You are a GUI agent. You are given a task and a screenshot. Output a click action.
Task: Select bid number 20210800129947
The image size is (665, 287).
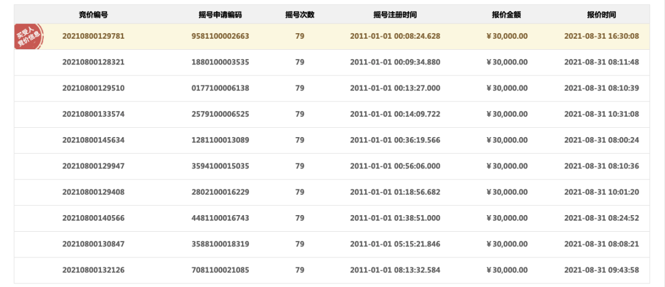click(x=94, y=166)
